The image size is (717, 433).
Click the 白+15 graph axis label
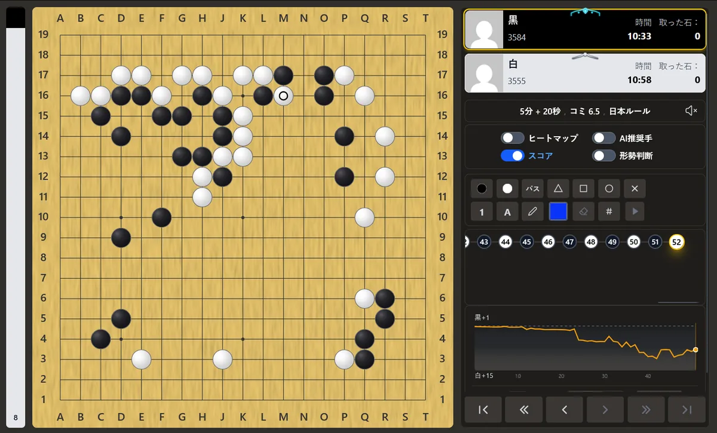pyautogui.click(x=484, y=376)
